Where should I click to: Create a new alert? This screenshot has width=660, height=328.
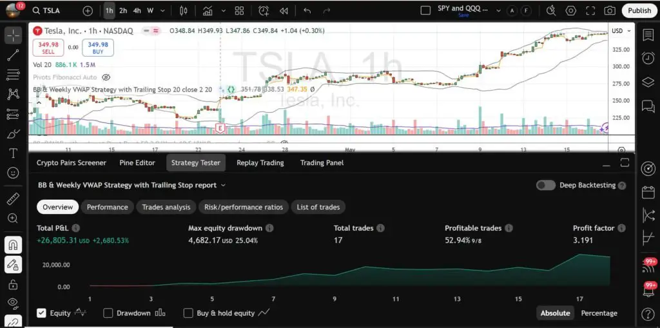coord(264,11)
